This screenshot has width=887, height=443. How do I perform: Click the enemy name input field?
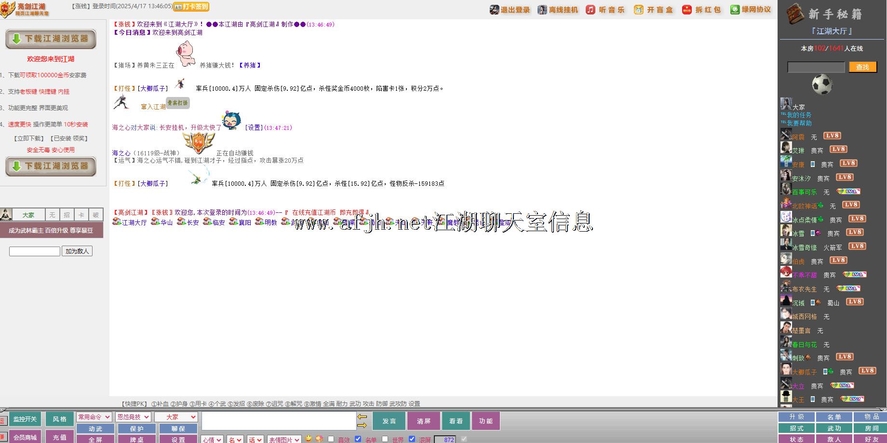click(35, 251)
